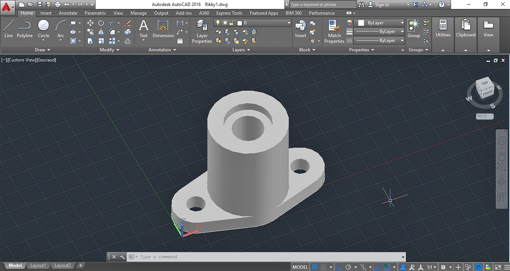The height and width of the screenshot is (271, 510).
Task: Toggle Ortho mode in status bar
Action: click(339, 267)
